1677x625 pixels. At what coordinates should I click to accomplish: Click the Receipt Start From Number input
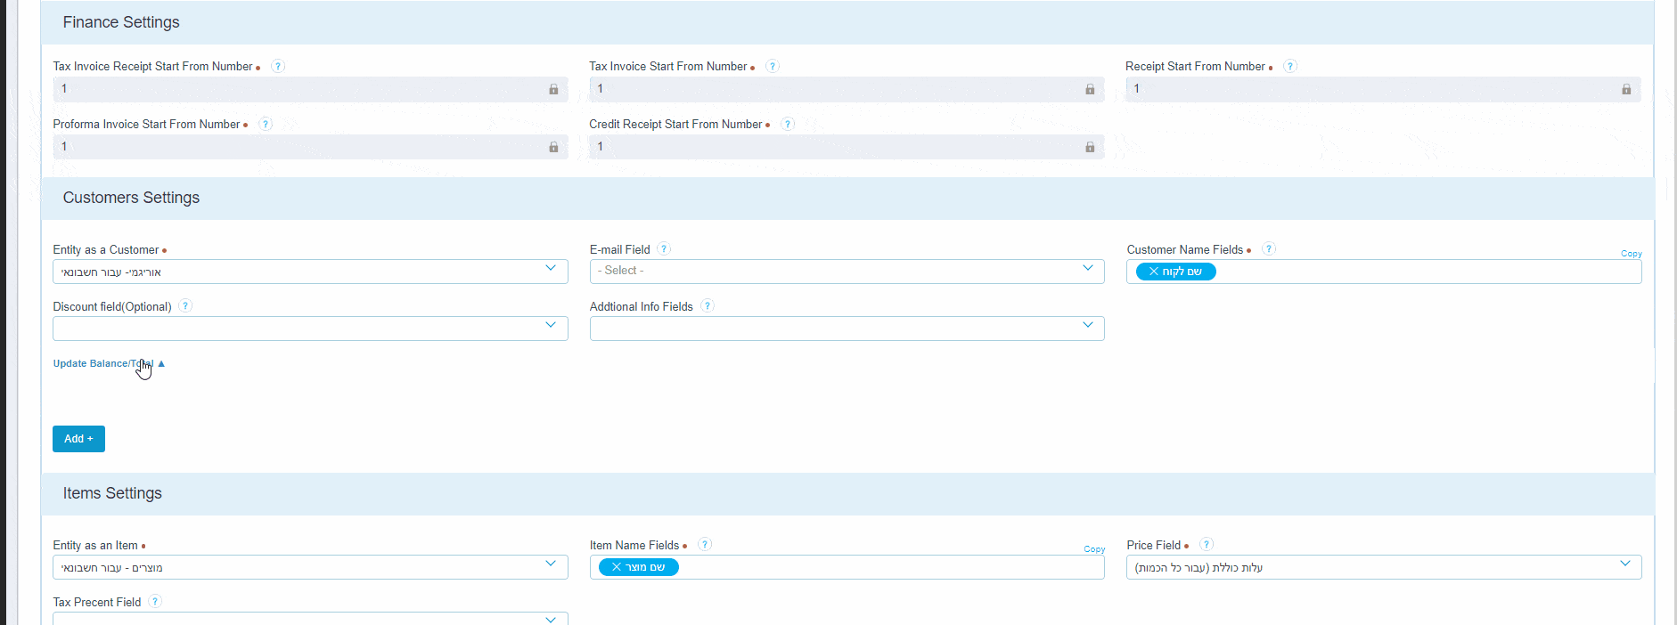coord(1383,89)
